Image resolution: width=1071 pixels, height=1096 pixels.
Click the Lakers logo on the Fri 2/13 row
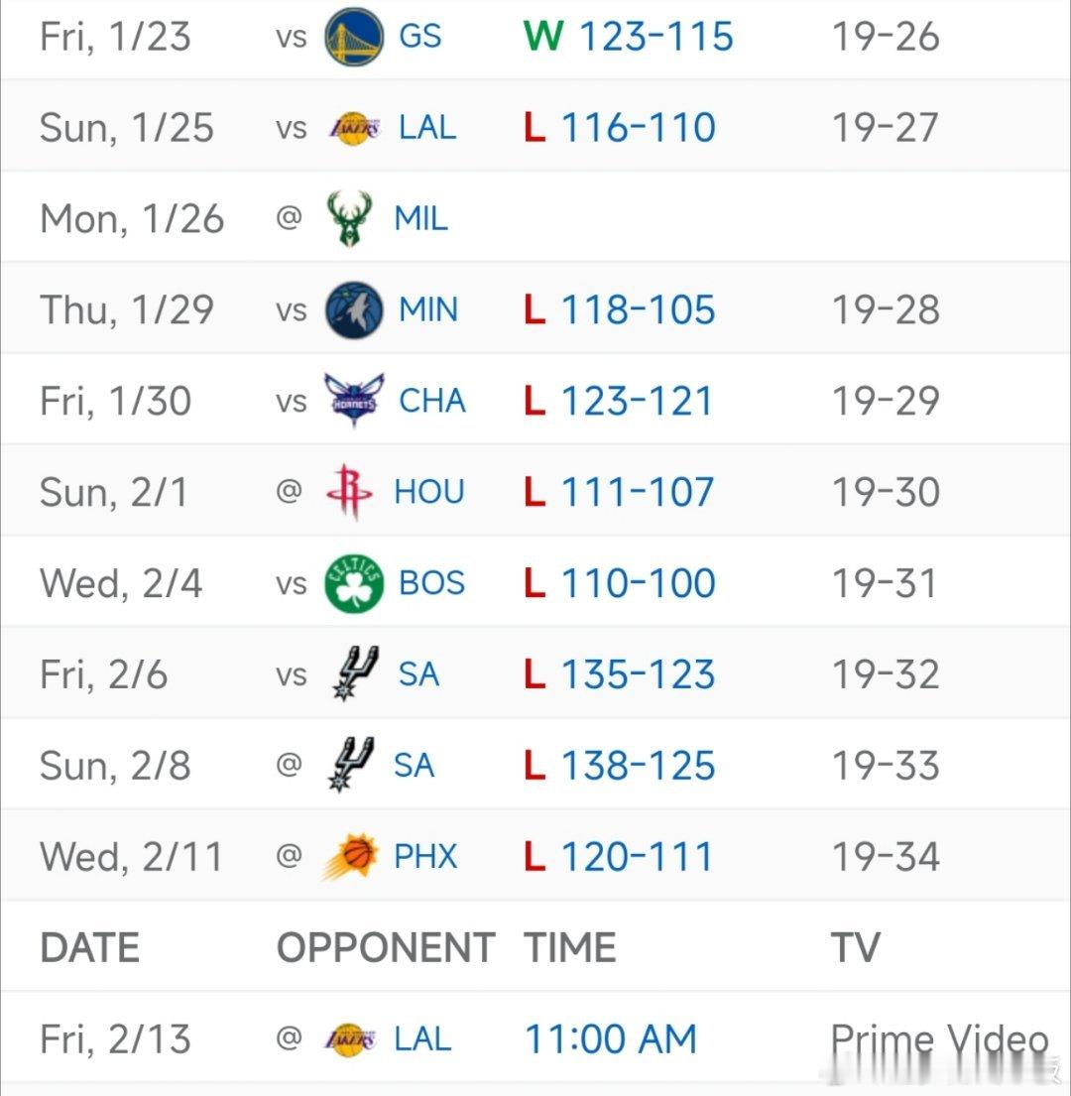(x=349, y=1039)
